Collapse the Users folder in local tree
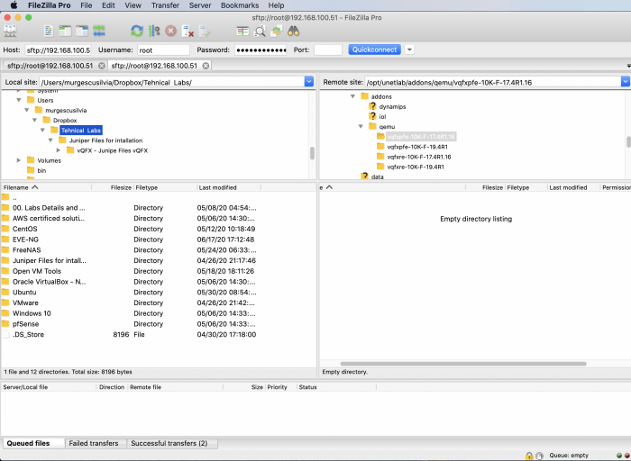 [x=19, y=100]
